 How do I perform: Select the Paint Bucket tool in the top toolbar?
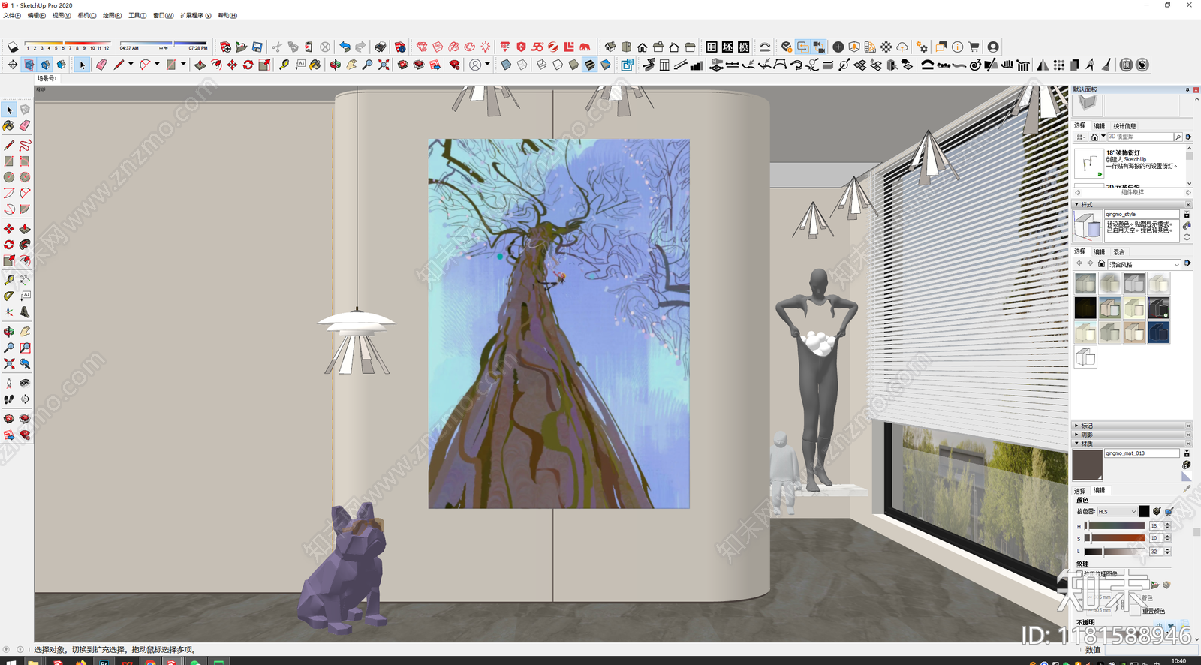315,65
